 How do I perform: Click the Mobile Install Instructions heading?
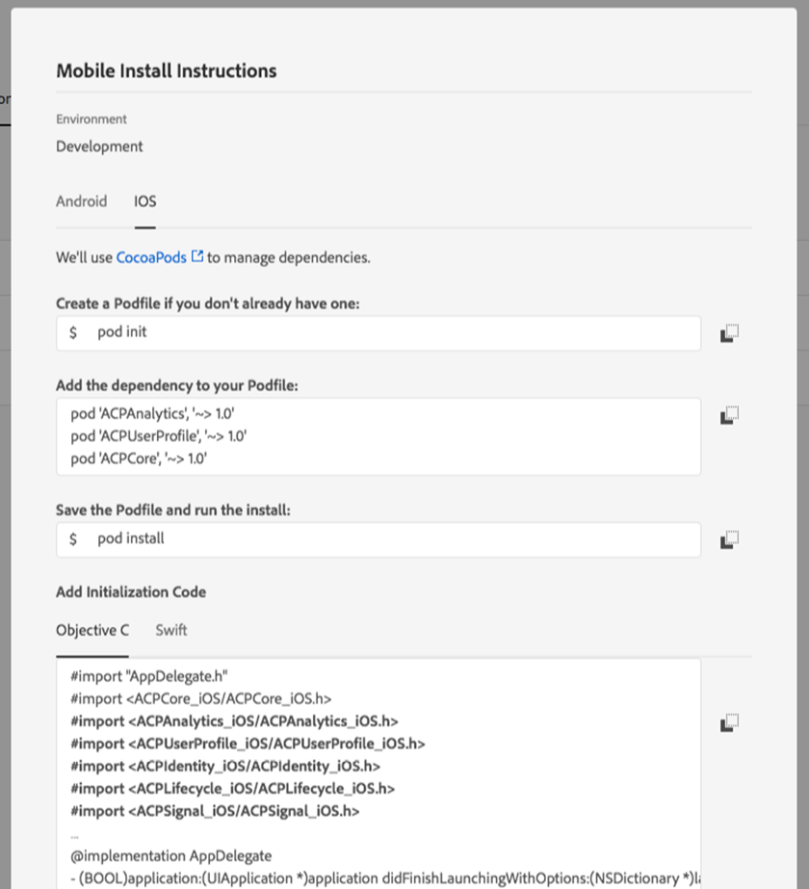(166, 70)
